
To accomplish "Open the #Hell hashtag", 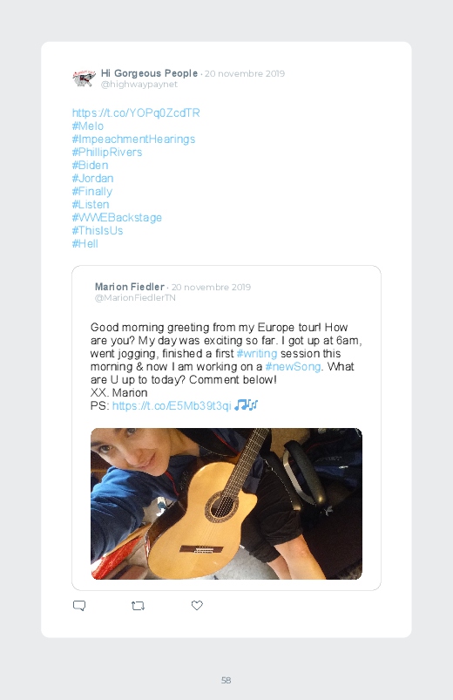I will coord(85,243).
